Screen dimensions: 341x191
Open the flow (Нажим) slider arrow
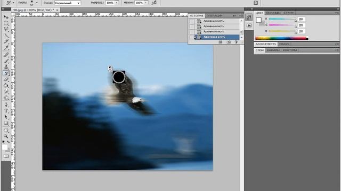click(x=146, y=3)
